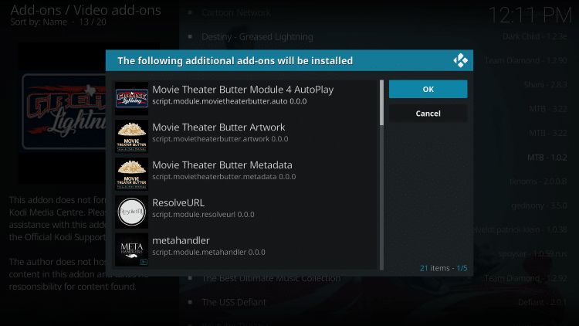The image size is (579, 326).
Task: Click the 12:11 PM clock
Action: pos(530,15)
